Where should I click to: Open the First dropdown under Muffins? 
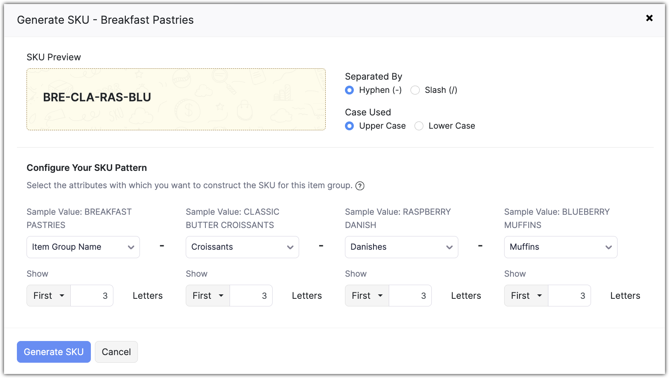coord(526,296)
